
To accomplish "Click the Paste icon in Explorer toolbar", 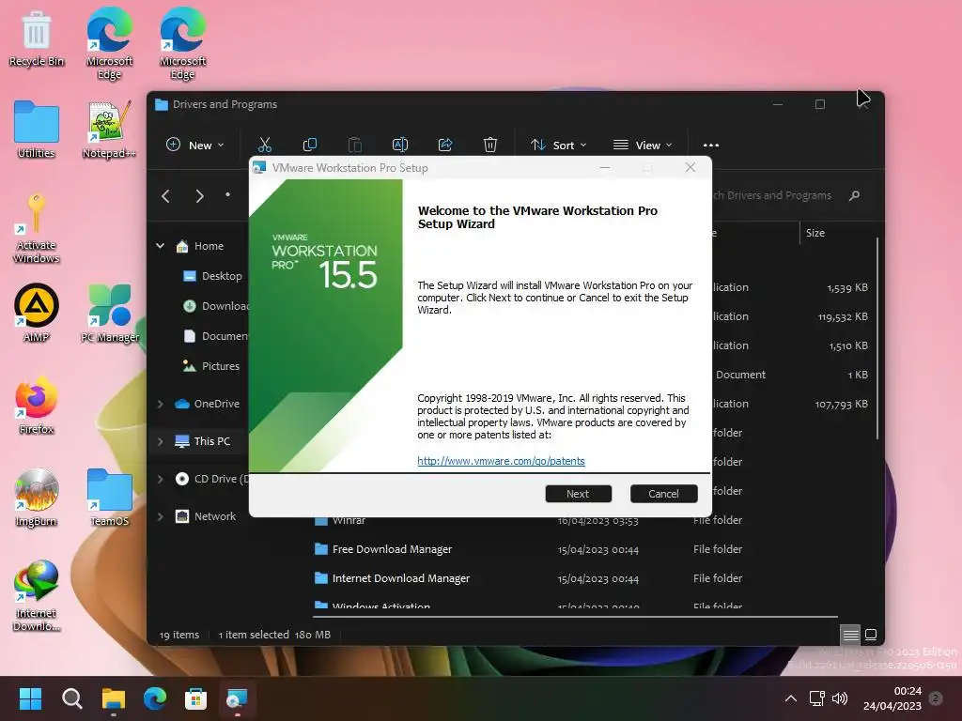I will 354,145.
